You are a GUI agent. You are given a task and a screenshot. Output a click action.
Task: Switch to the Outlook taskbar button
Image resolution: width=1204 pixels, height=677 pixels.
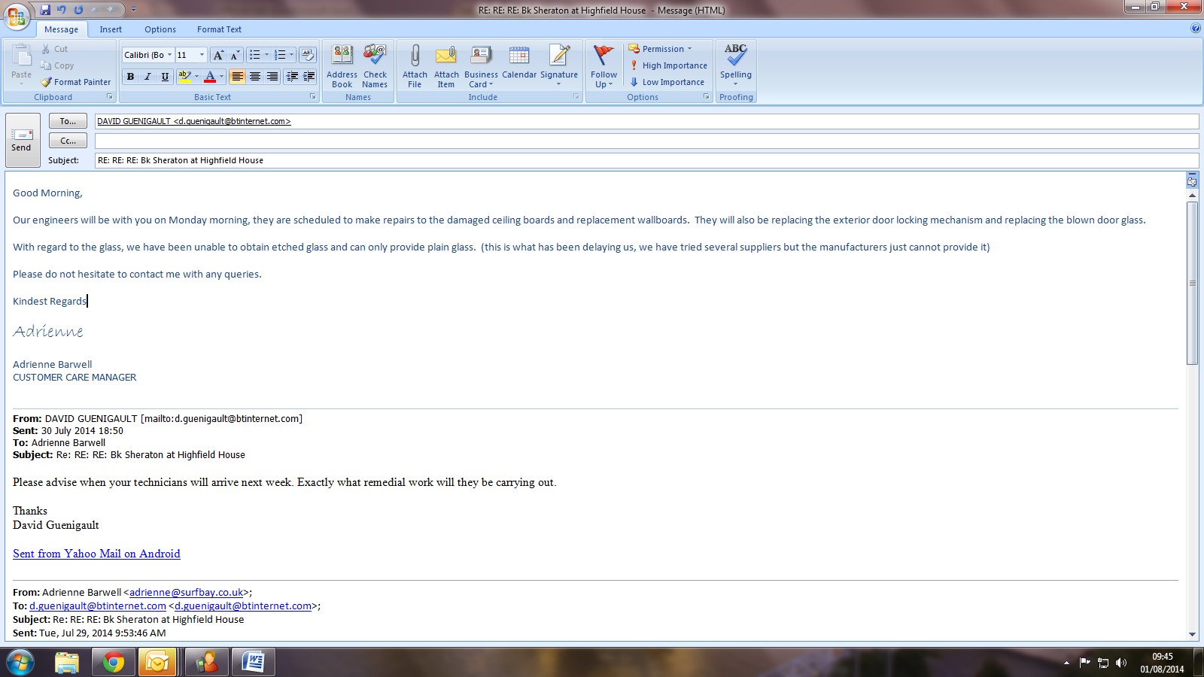(x=157, y=663)
